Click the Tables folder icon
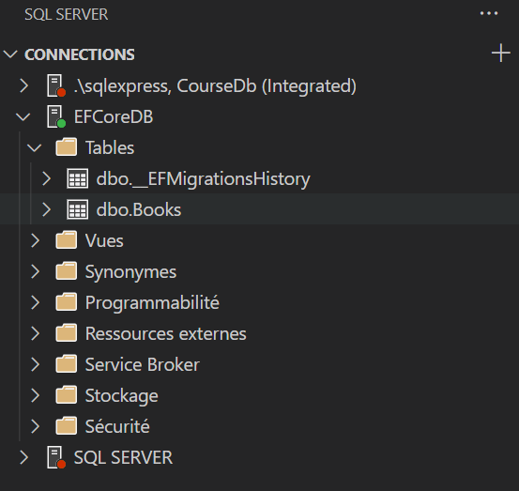 click(x=67, y=147)
